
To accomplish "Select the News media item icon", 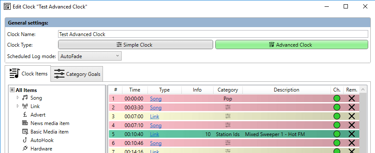I will click(25, 123).
